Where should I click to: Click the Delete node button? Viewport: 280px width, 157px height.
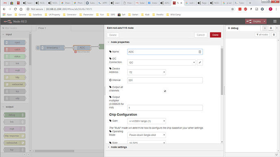(x=113, y=35)
